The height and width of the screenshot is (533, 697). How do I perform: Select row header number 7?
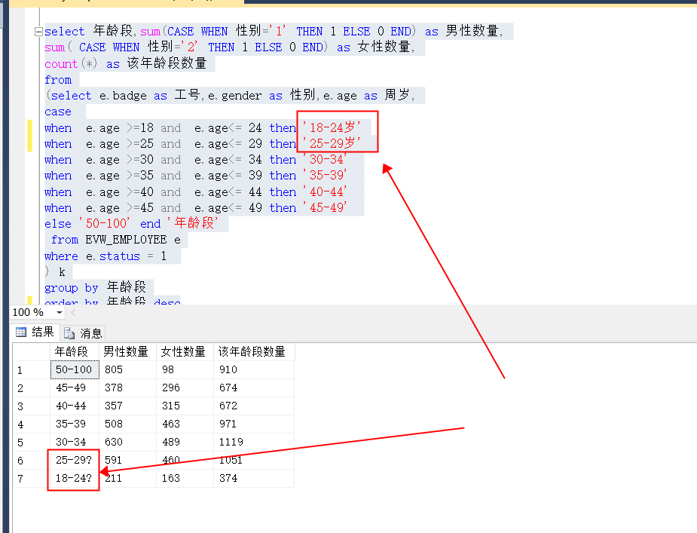pyautogui.click(x=31, y=479)
